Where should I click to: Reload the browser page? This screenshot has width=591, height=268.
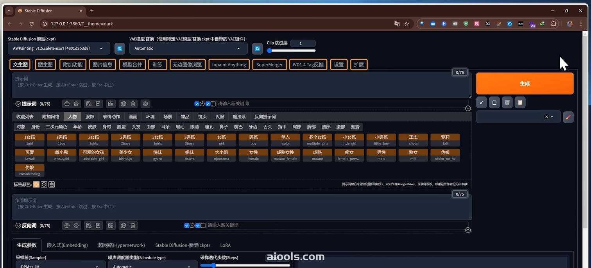tap(32, 24)
